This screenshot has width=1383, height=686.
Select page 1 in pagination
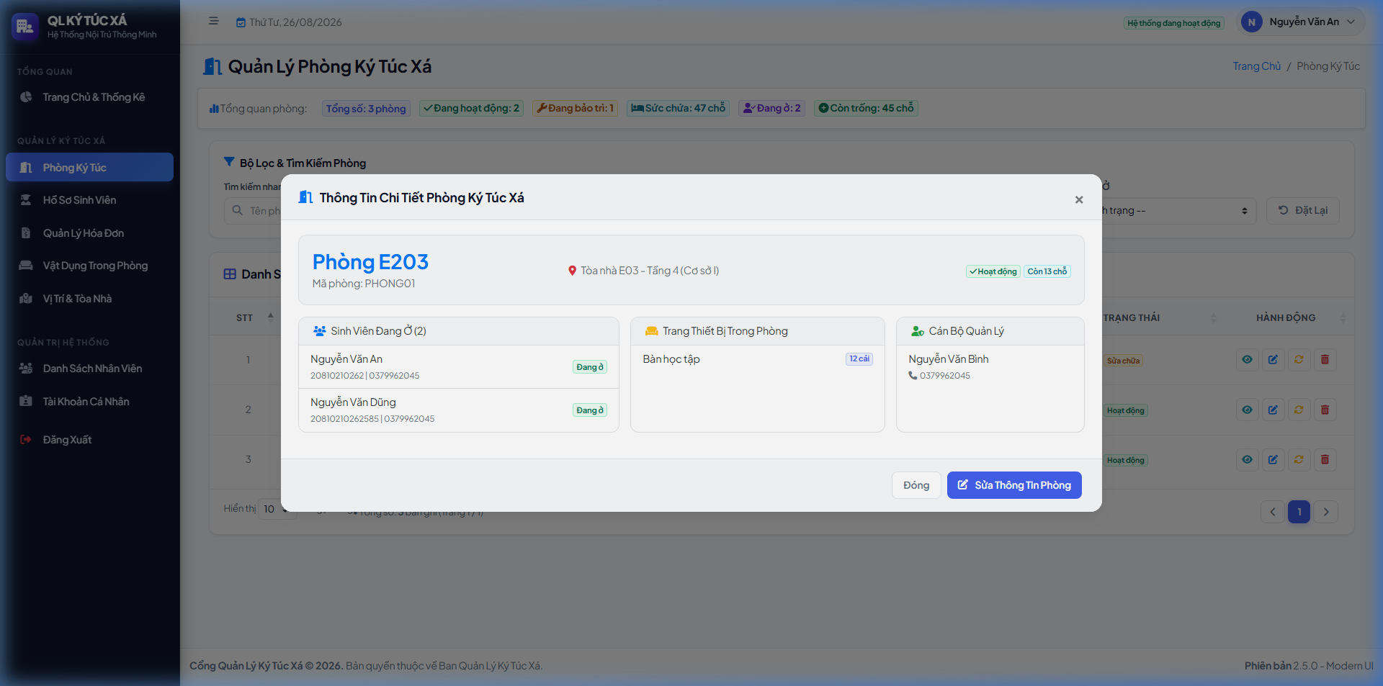pos(1299,512)
